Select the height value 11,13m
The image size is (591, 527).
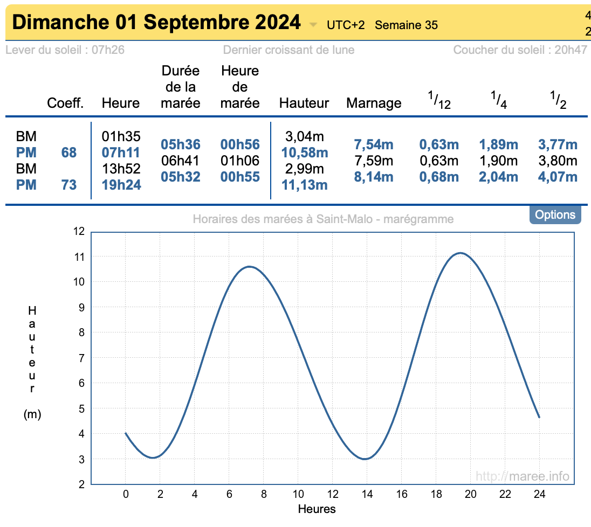(x=304, y=185)
